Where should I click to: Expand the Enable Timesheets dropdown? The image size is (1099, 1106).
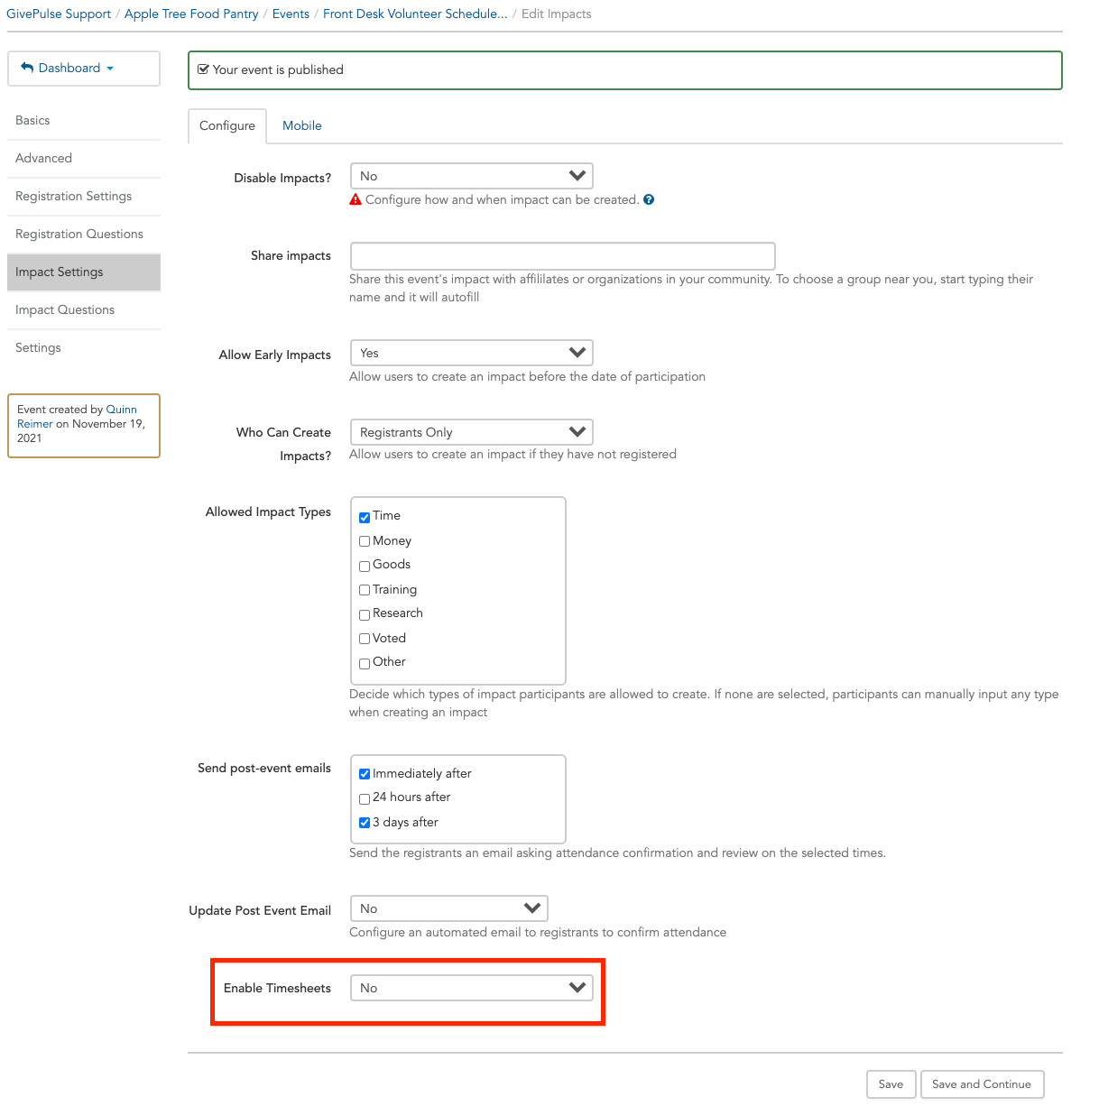(472, 988)
